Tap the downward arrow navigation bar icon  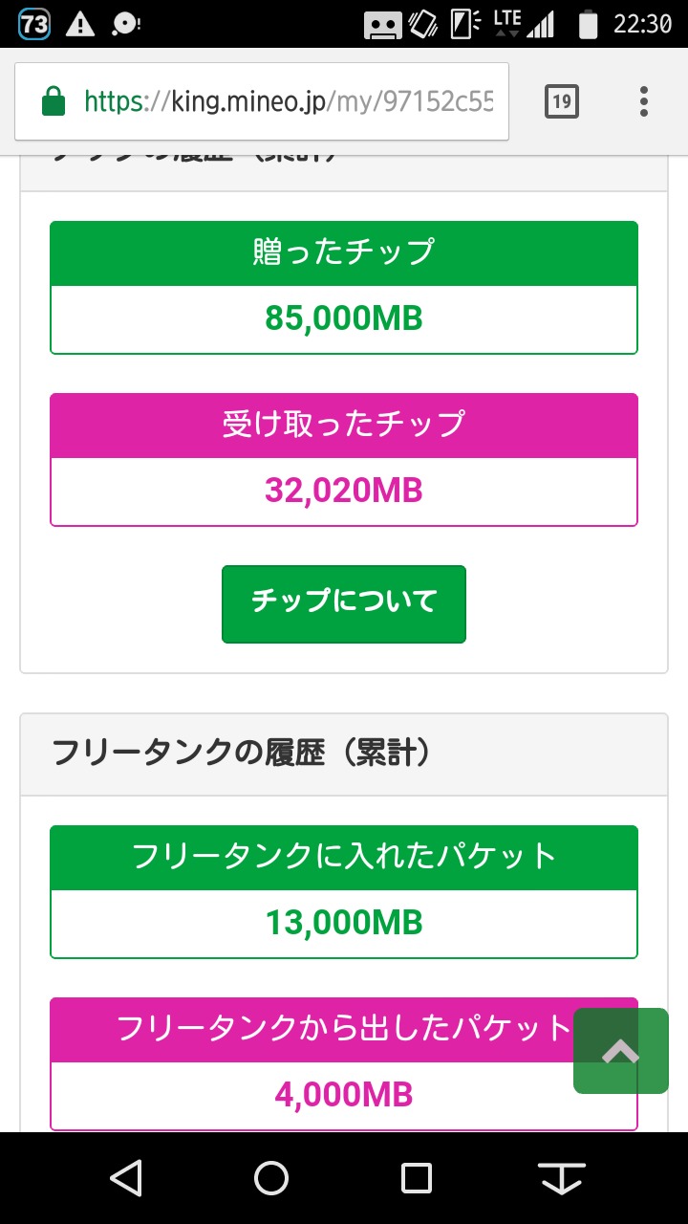tap(562, 1178)
